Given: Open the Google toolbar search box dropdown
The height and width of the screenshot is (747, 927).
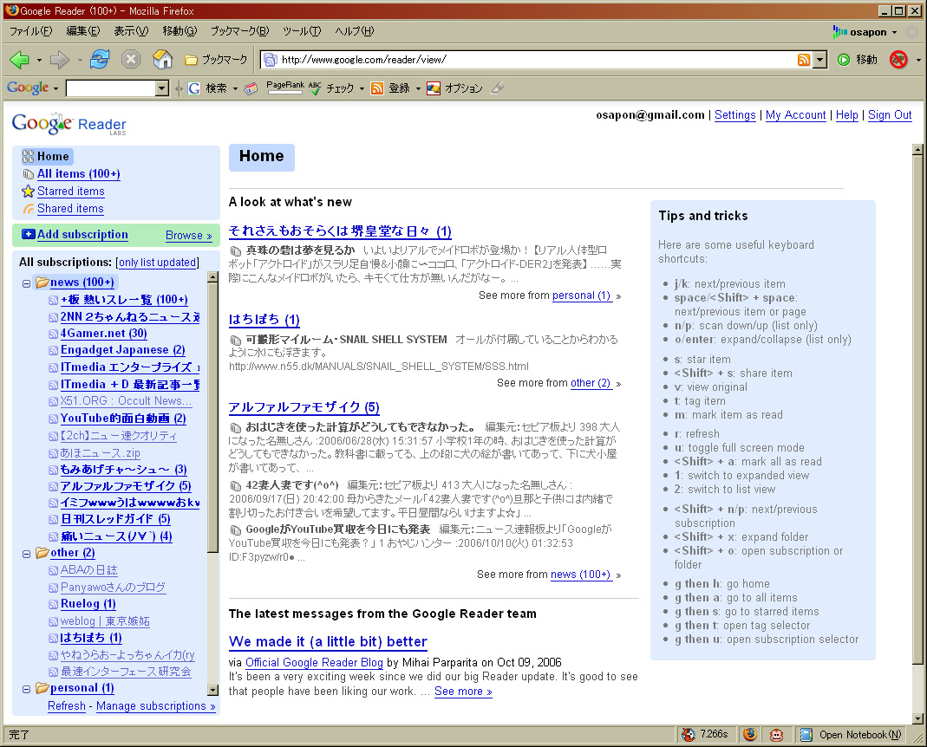Looking at the screenshot, I should pos(162,88).
